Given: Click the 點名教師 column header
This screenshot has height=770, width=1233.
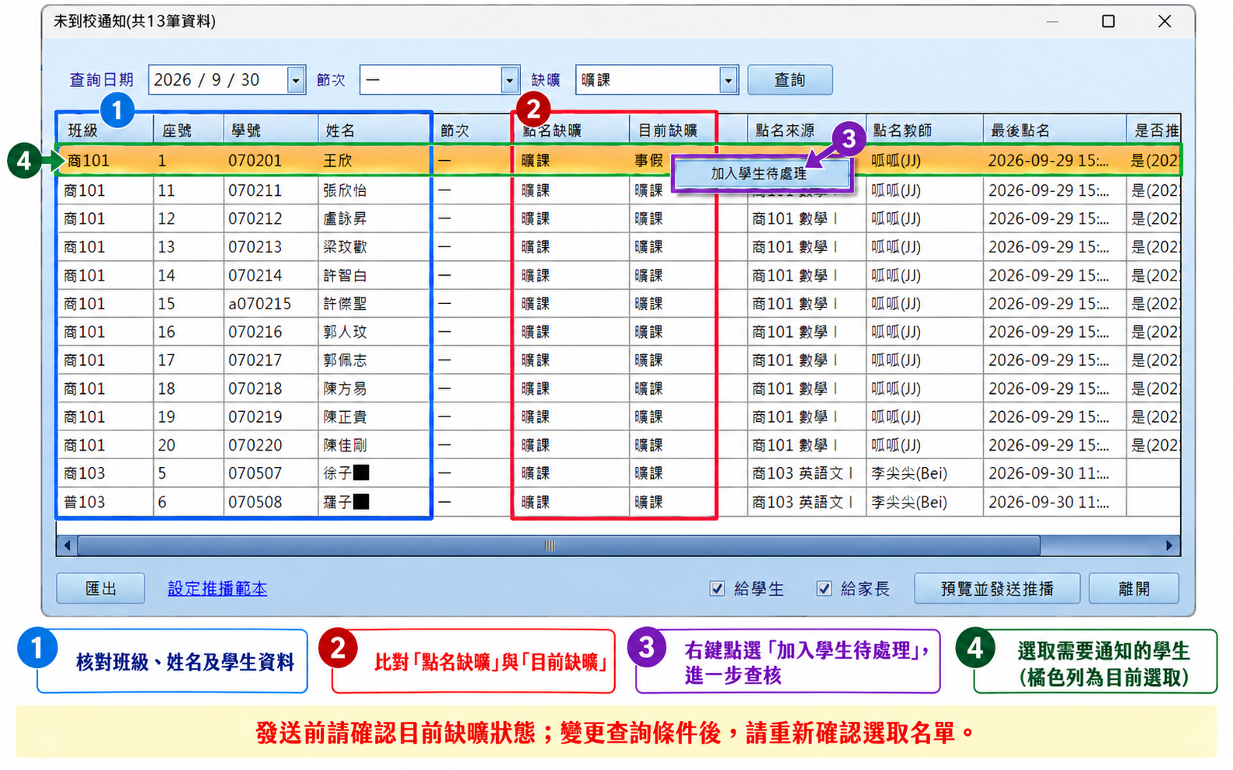Looking at the screenshot, I should [925, 131].
